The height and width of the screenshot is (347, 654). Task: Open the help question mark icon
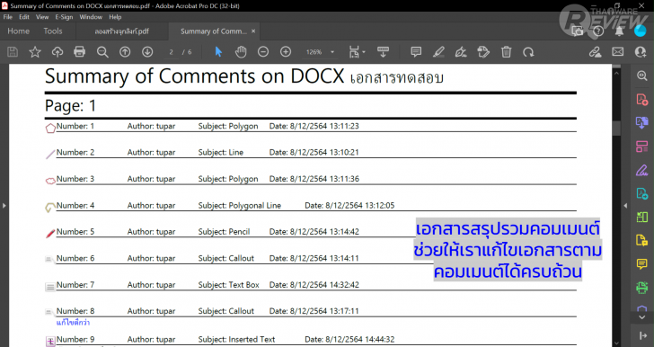(x=598, y=31)
